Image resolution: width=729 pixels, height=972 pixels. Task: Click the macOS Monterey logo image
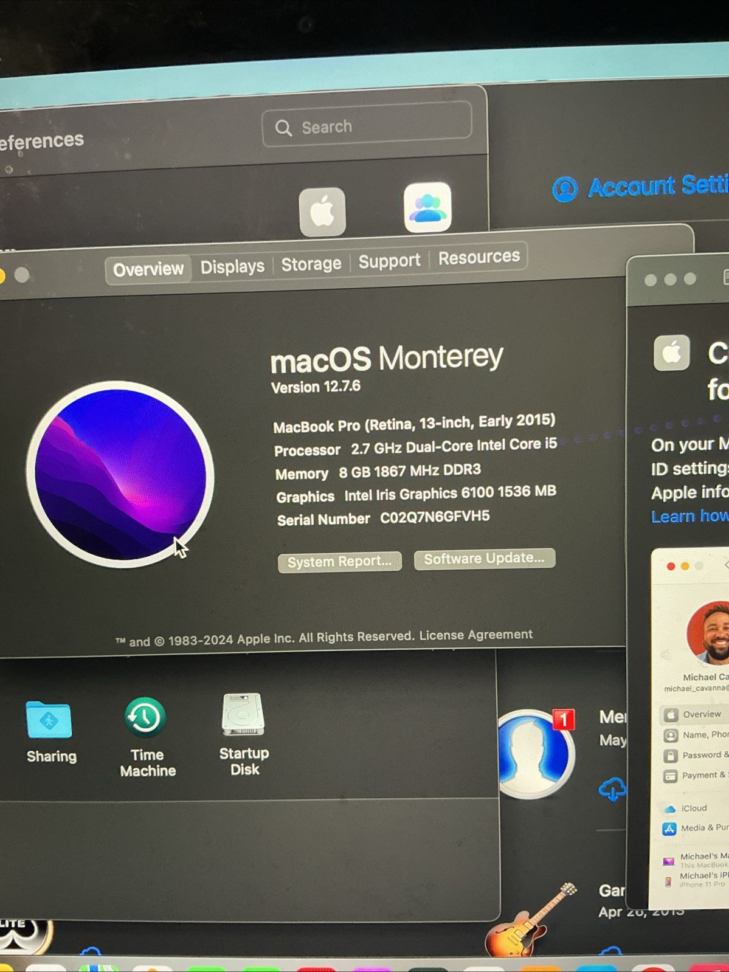(120, 474)
